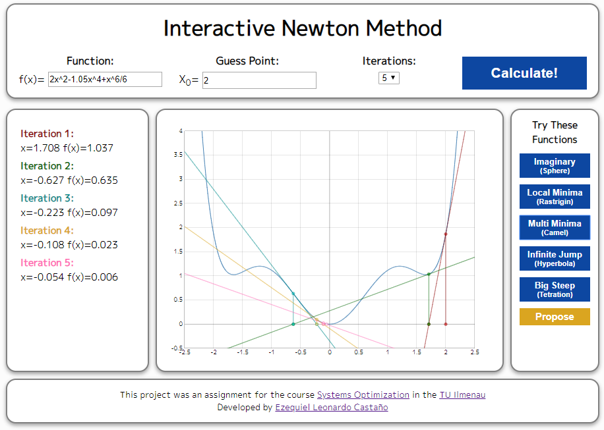Click the Iteration 1 result entry

pos(53,140)
